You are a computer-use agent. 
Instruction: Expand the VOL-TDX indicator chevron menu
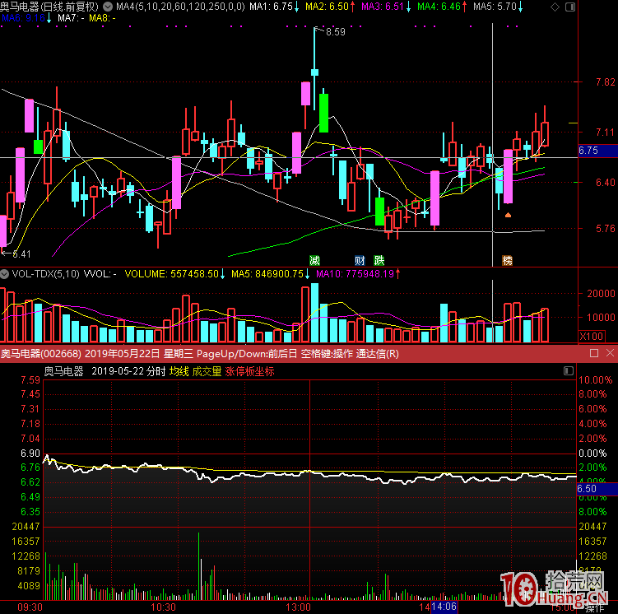[x=5, y=274]
